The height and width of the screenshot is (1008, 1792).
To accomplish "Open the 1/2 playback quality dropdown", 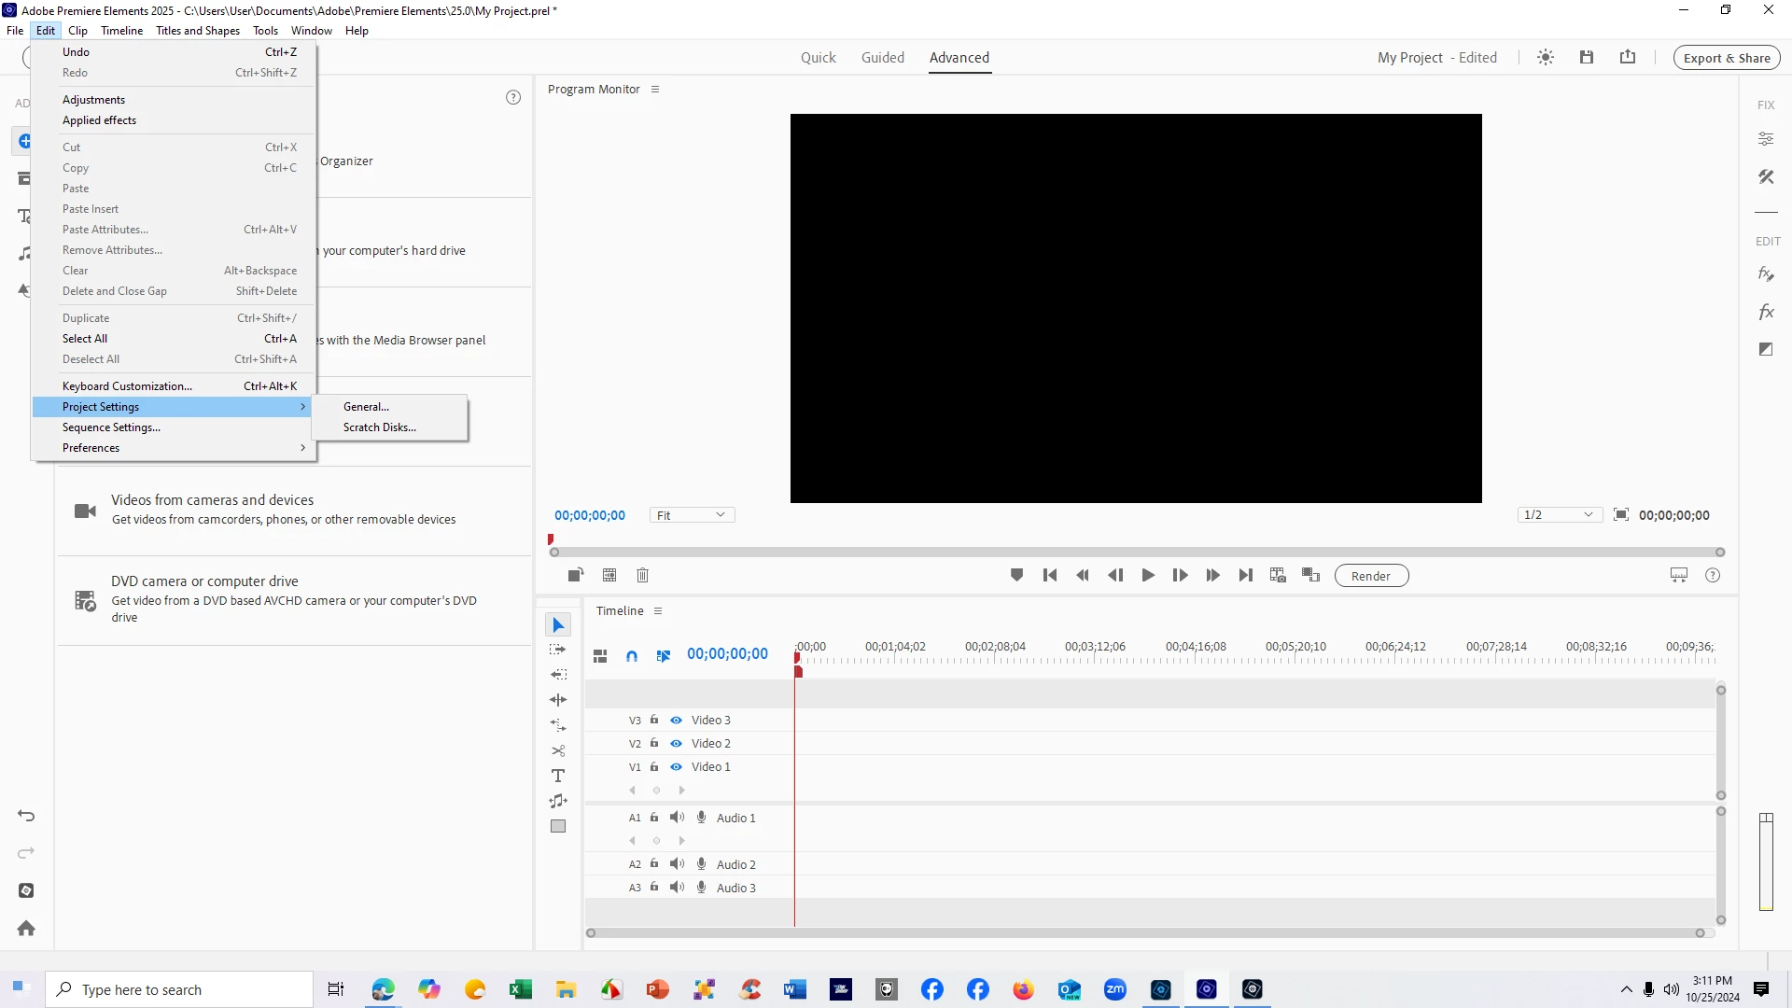I will [1559, 515].
